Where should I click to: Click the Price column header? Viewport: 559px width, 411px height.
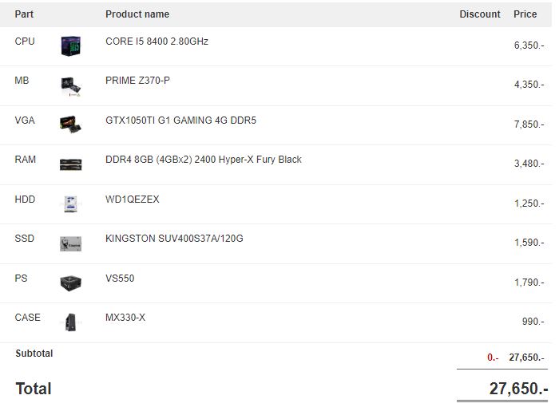tap(525, 14)
